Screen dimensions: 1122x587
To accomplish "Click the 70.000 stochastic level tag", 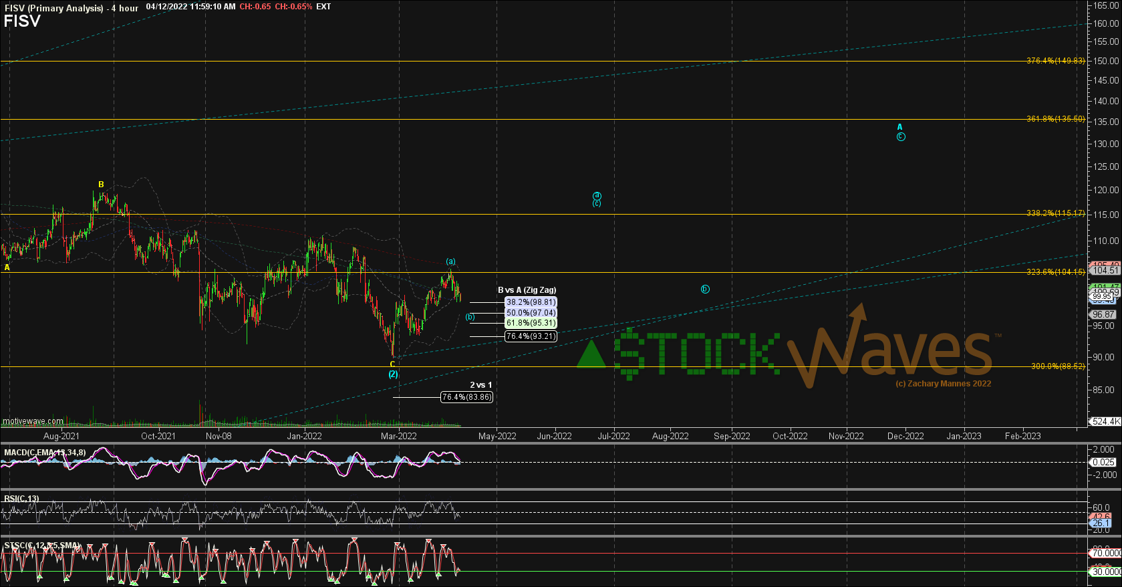I will (1105, 553).
